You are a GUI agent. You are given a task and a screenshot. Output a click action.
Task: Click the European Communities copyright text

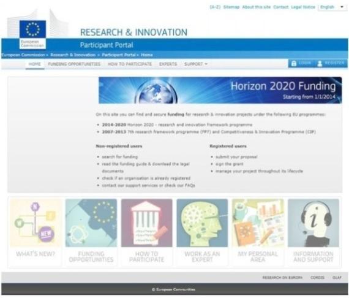click(173, 289)
